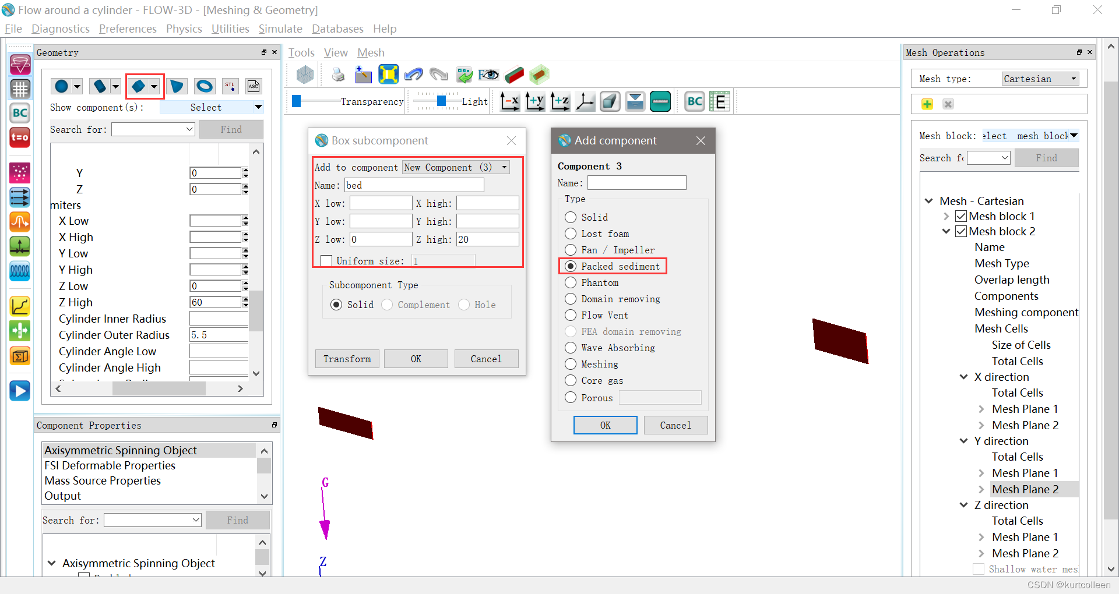
Task: Click the Simulate play icon in the sidebar
Action: [19, 391]
